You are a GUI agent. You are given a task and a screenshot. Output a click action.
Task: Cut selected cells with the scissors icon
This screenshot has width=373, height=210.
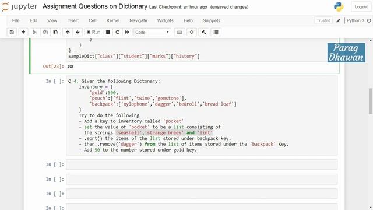coord(35,32)
